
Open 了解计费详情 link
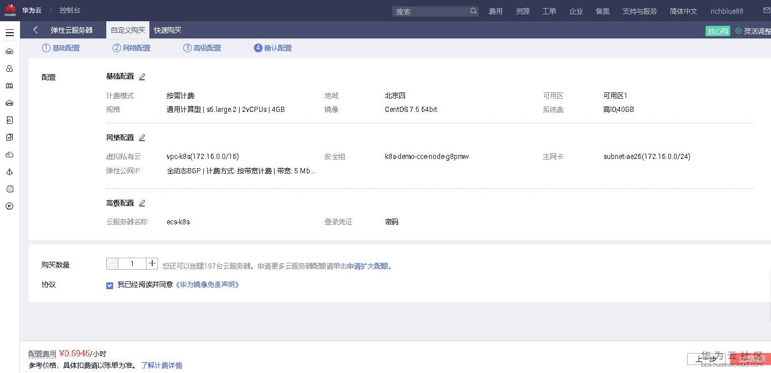pyautogui.click(x=161, y=365)
